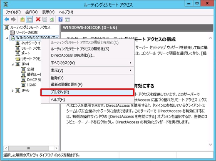
Task: Toggle the action pane toolbar icon
Action: pyautogui.click(x=67, y=20)
